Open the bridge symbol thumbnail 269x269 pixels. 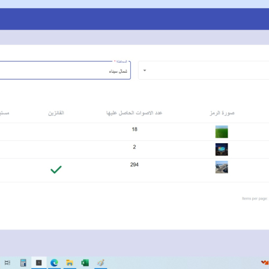click(x=222, y=167)
